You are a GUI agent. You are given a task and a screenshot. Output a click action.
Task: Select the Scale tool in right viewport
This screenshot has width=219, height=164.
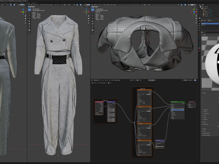(93, 21)
